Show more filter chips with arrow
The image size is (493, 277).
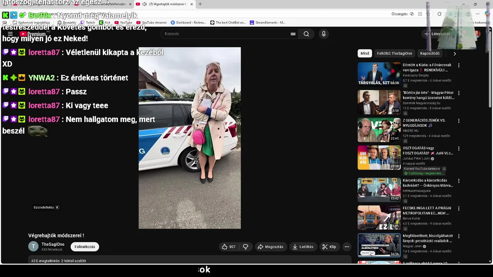pyautogui.click(x=454, y=53)
